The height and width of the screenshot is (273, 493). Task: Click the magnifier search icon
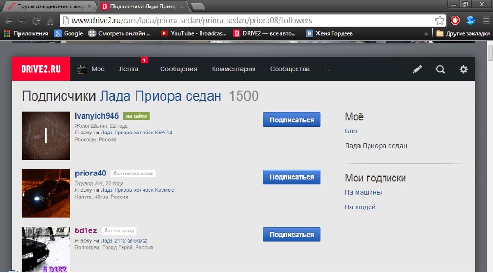point(440,69)
